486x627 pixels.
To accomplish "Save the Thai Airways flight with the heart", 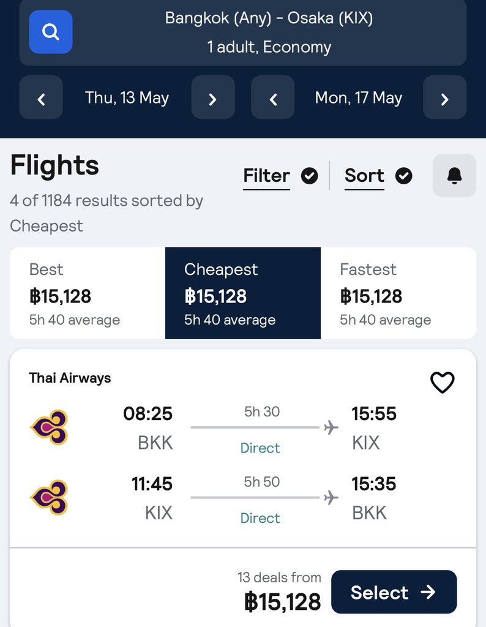I will [x=442, y=382].
